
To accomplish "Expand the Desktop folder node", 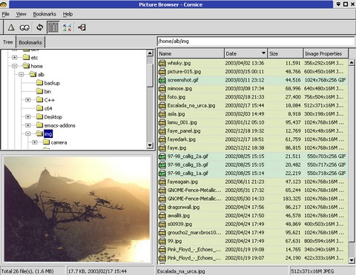I will pos(28,116).
